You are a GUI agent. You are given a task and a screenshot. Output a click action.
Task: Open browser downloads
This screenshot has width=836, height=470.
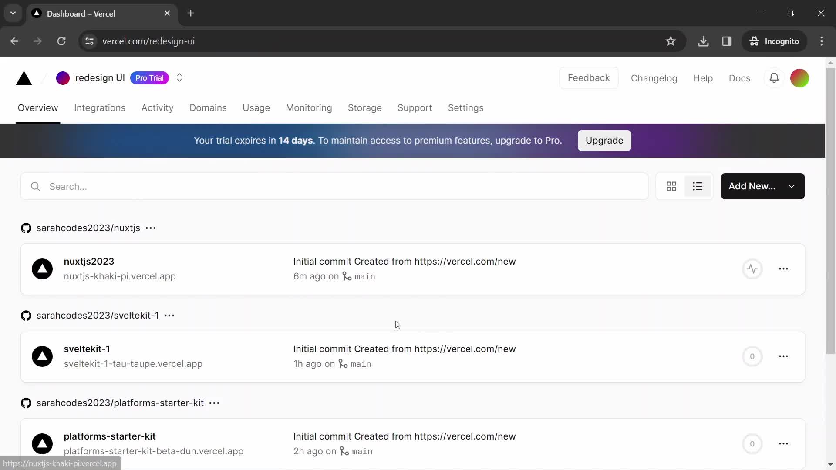click(x=703, y=41)
